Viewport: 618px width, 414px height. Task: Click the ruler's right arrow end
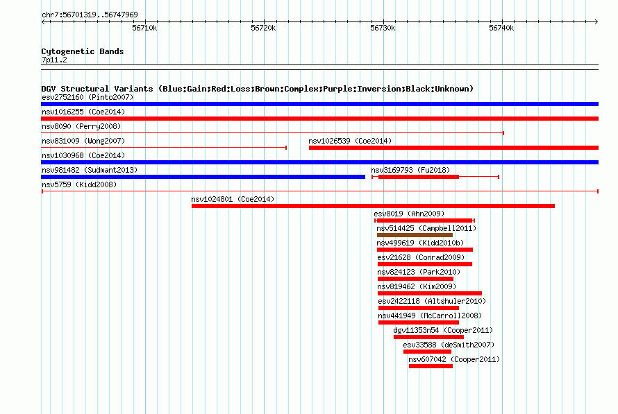pyautogui.click(x=596, y=21)
